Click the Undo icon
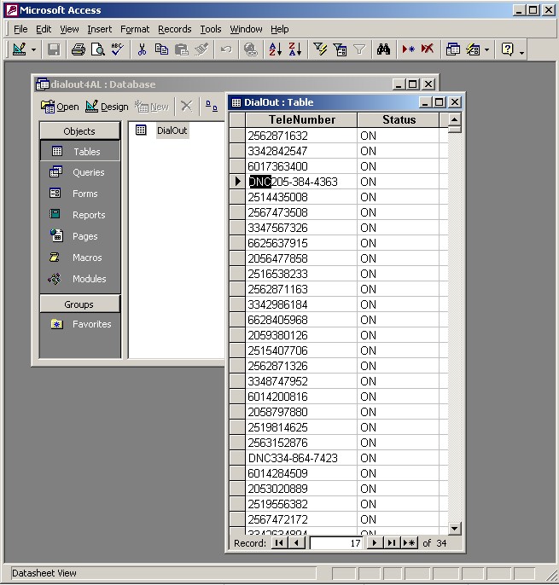Viewport: 559px width, 585px height. (226, 49)
